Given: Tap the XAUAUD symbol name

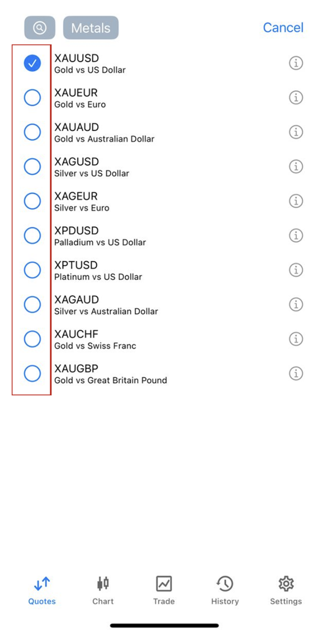Looking at the screenshot, I should tap(77, 127).
